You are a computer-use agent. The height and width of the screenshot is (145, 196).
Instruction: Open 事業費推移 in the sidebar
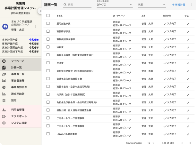pos(21,81)
